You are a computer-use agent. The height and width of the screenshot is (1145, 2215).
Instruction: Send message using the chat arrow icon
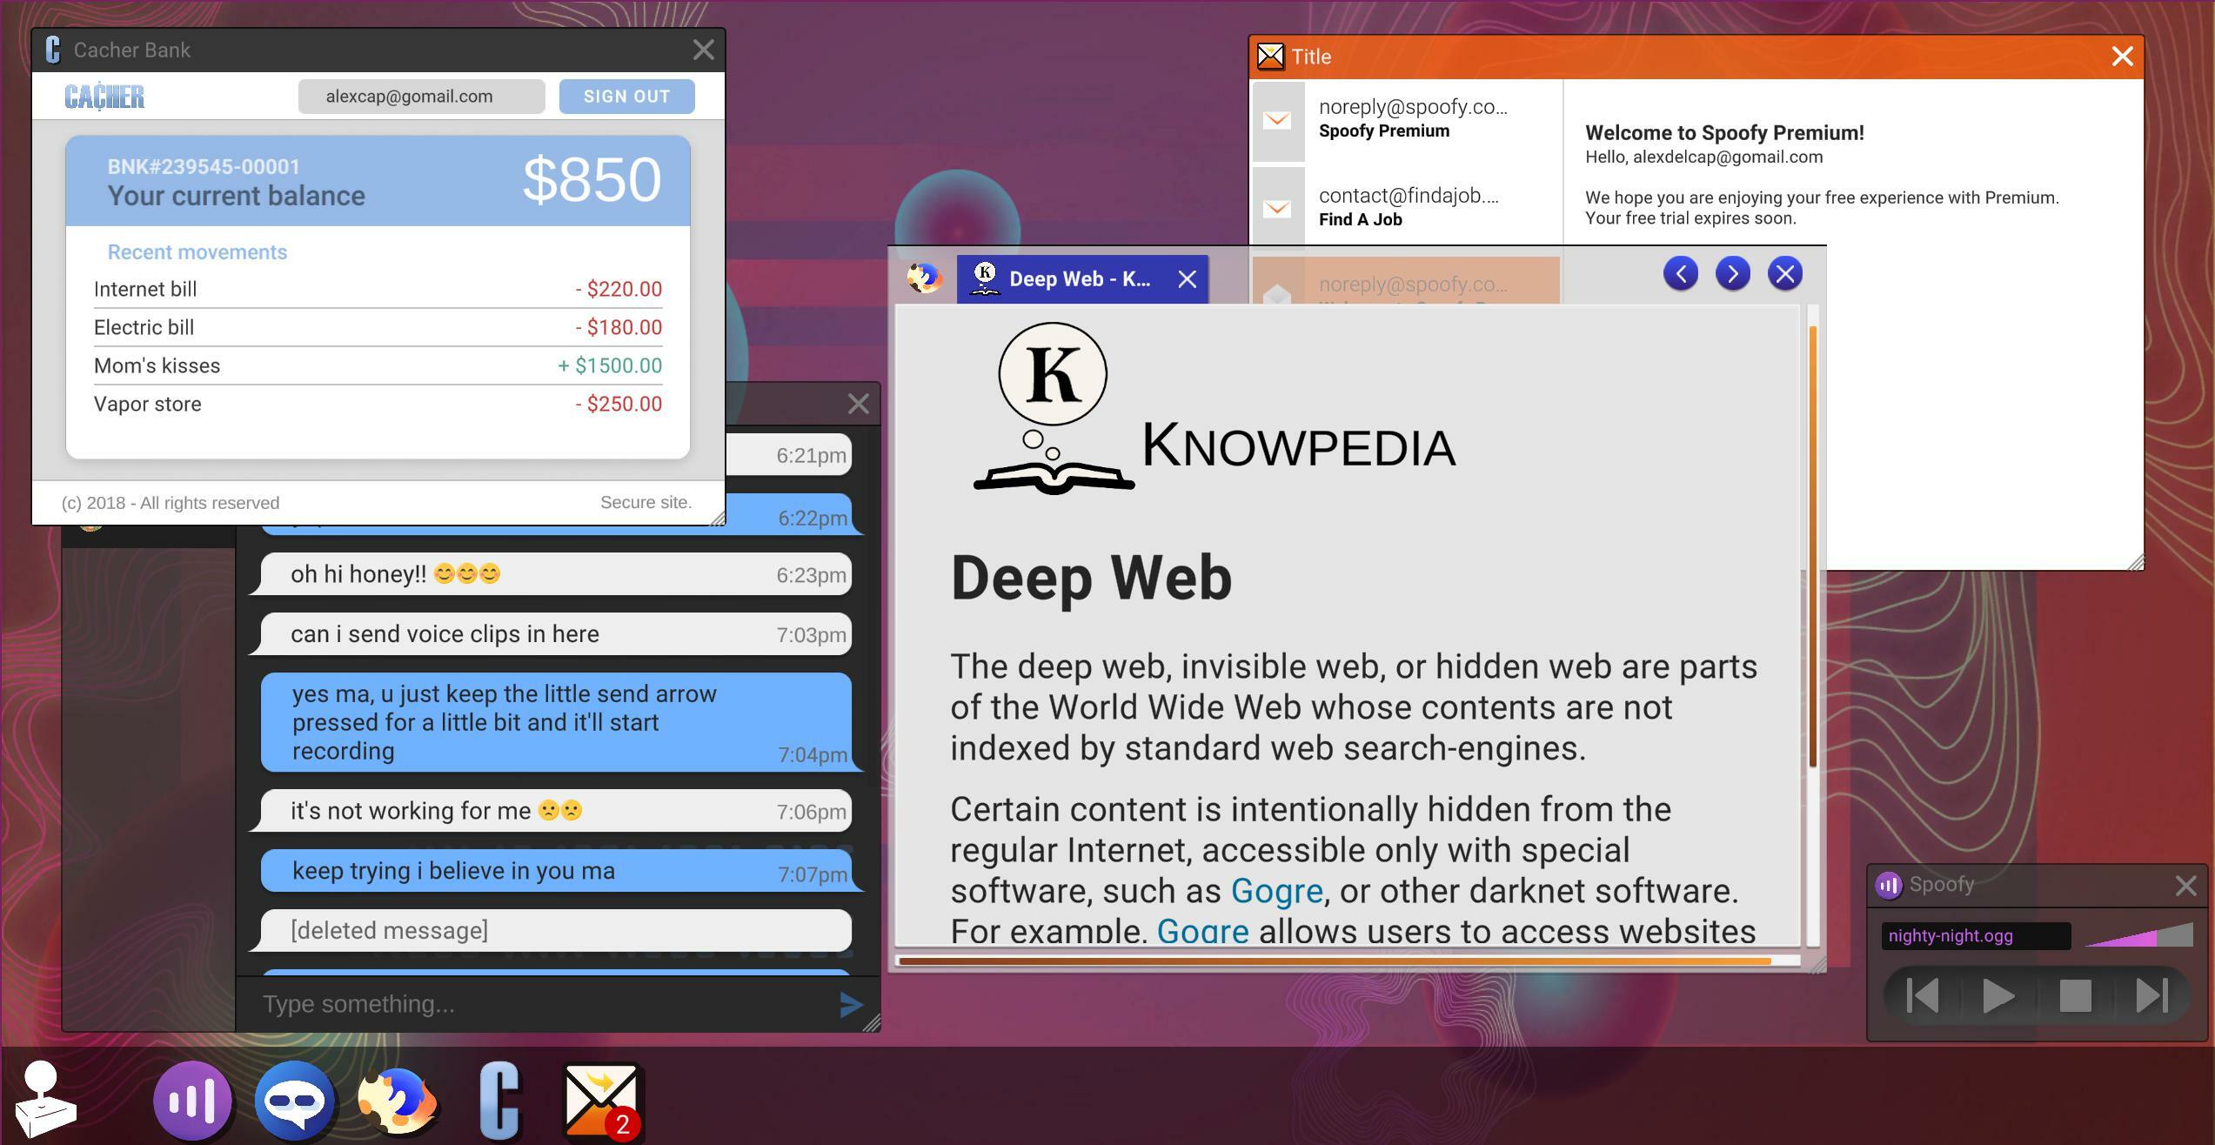pyautogui.click(x=850, y=1005)
